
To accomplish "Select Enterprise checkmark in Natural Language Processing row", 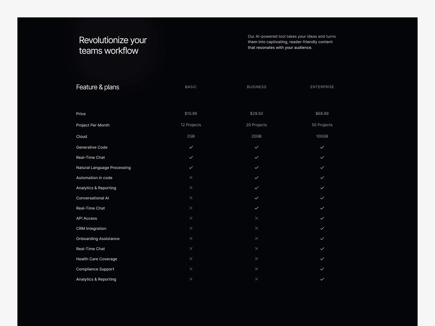I will [322, 168].
